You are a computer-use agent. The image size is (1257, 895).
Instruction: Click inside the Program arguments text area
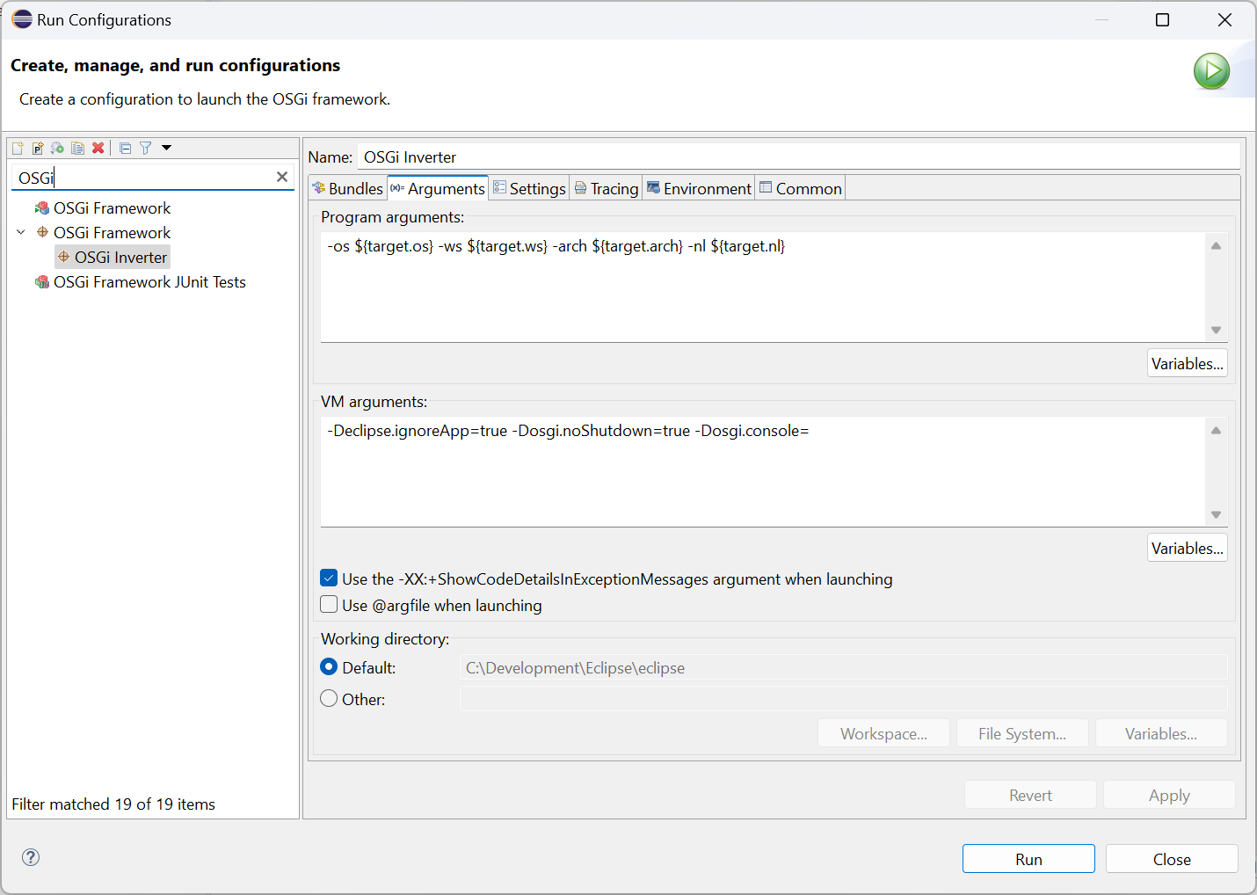point(763,287)
